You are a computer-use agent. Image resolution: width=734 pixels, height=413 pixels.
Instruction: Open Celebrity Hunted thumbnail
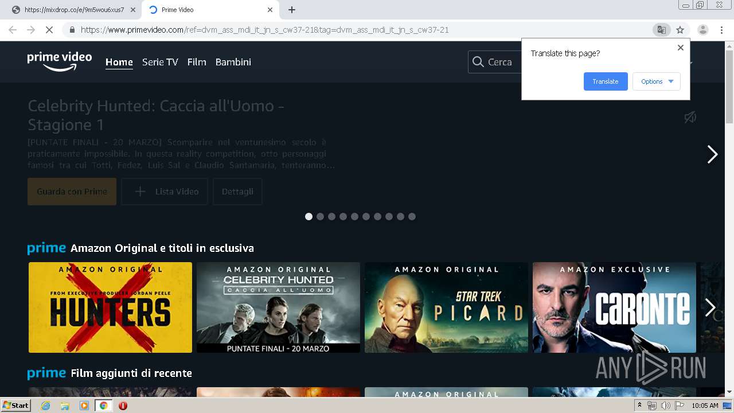(278, 307)
